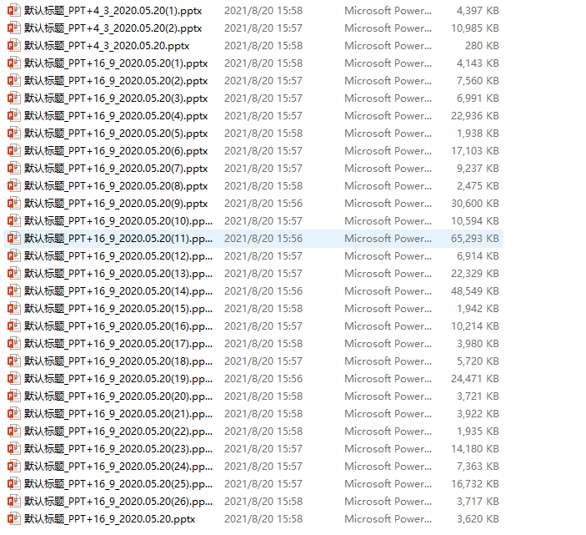
Task: Click the 1,942 KB size entry
Action: (x=478, y=309)
